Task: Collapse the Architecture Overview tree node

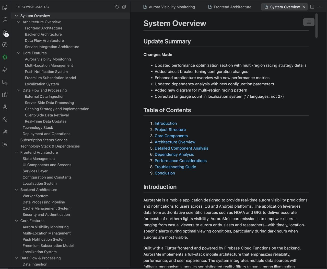Action: pos(19,22)
